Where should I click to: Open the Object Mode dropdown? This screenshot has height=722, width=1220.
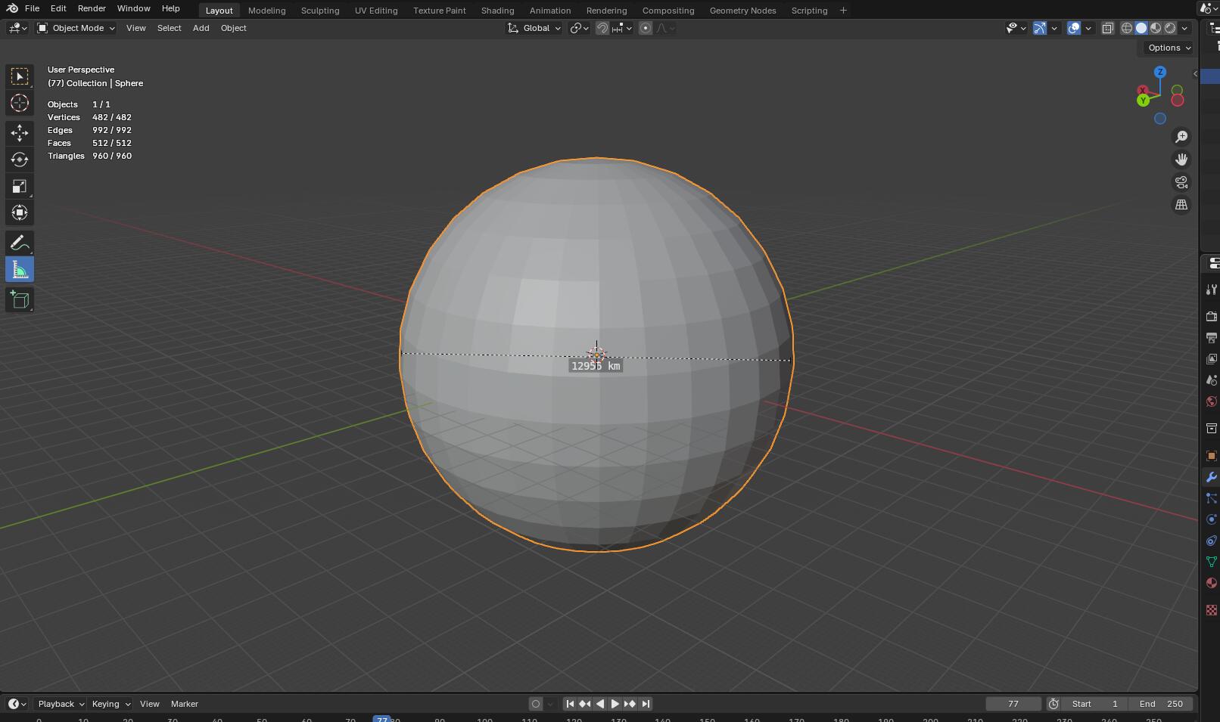[x=76, y=28]
